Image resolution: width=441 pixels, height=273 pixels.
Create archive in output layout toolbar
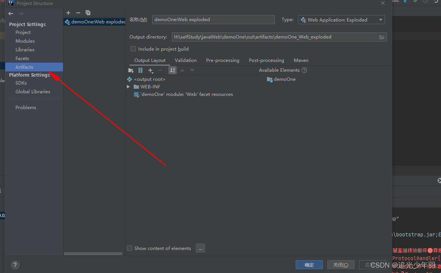tap(140, 70)
